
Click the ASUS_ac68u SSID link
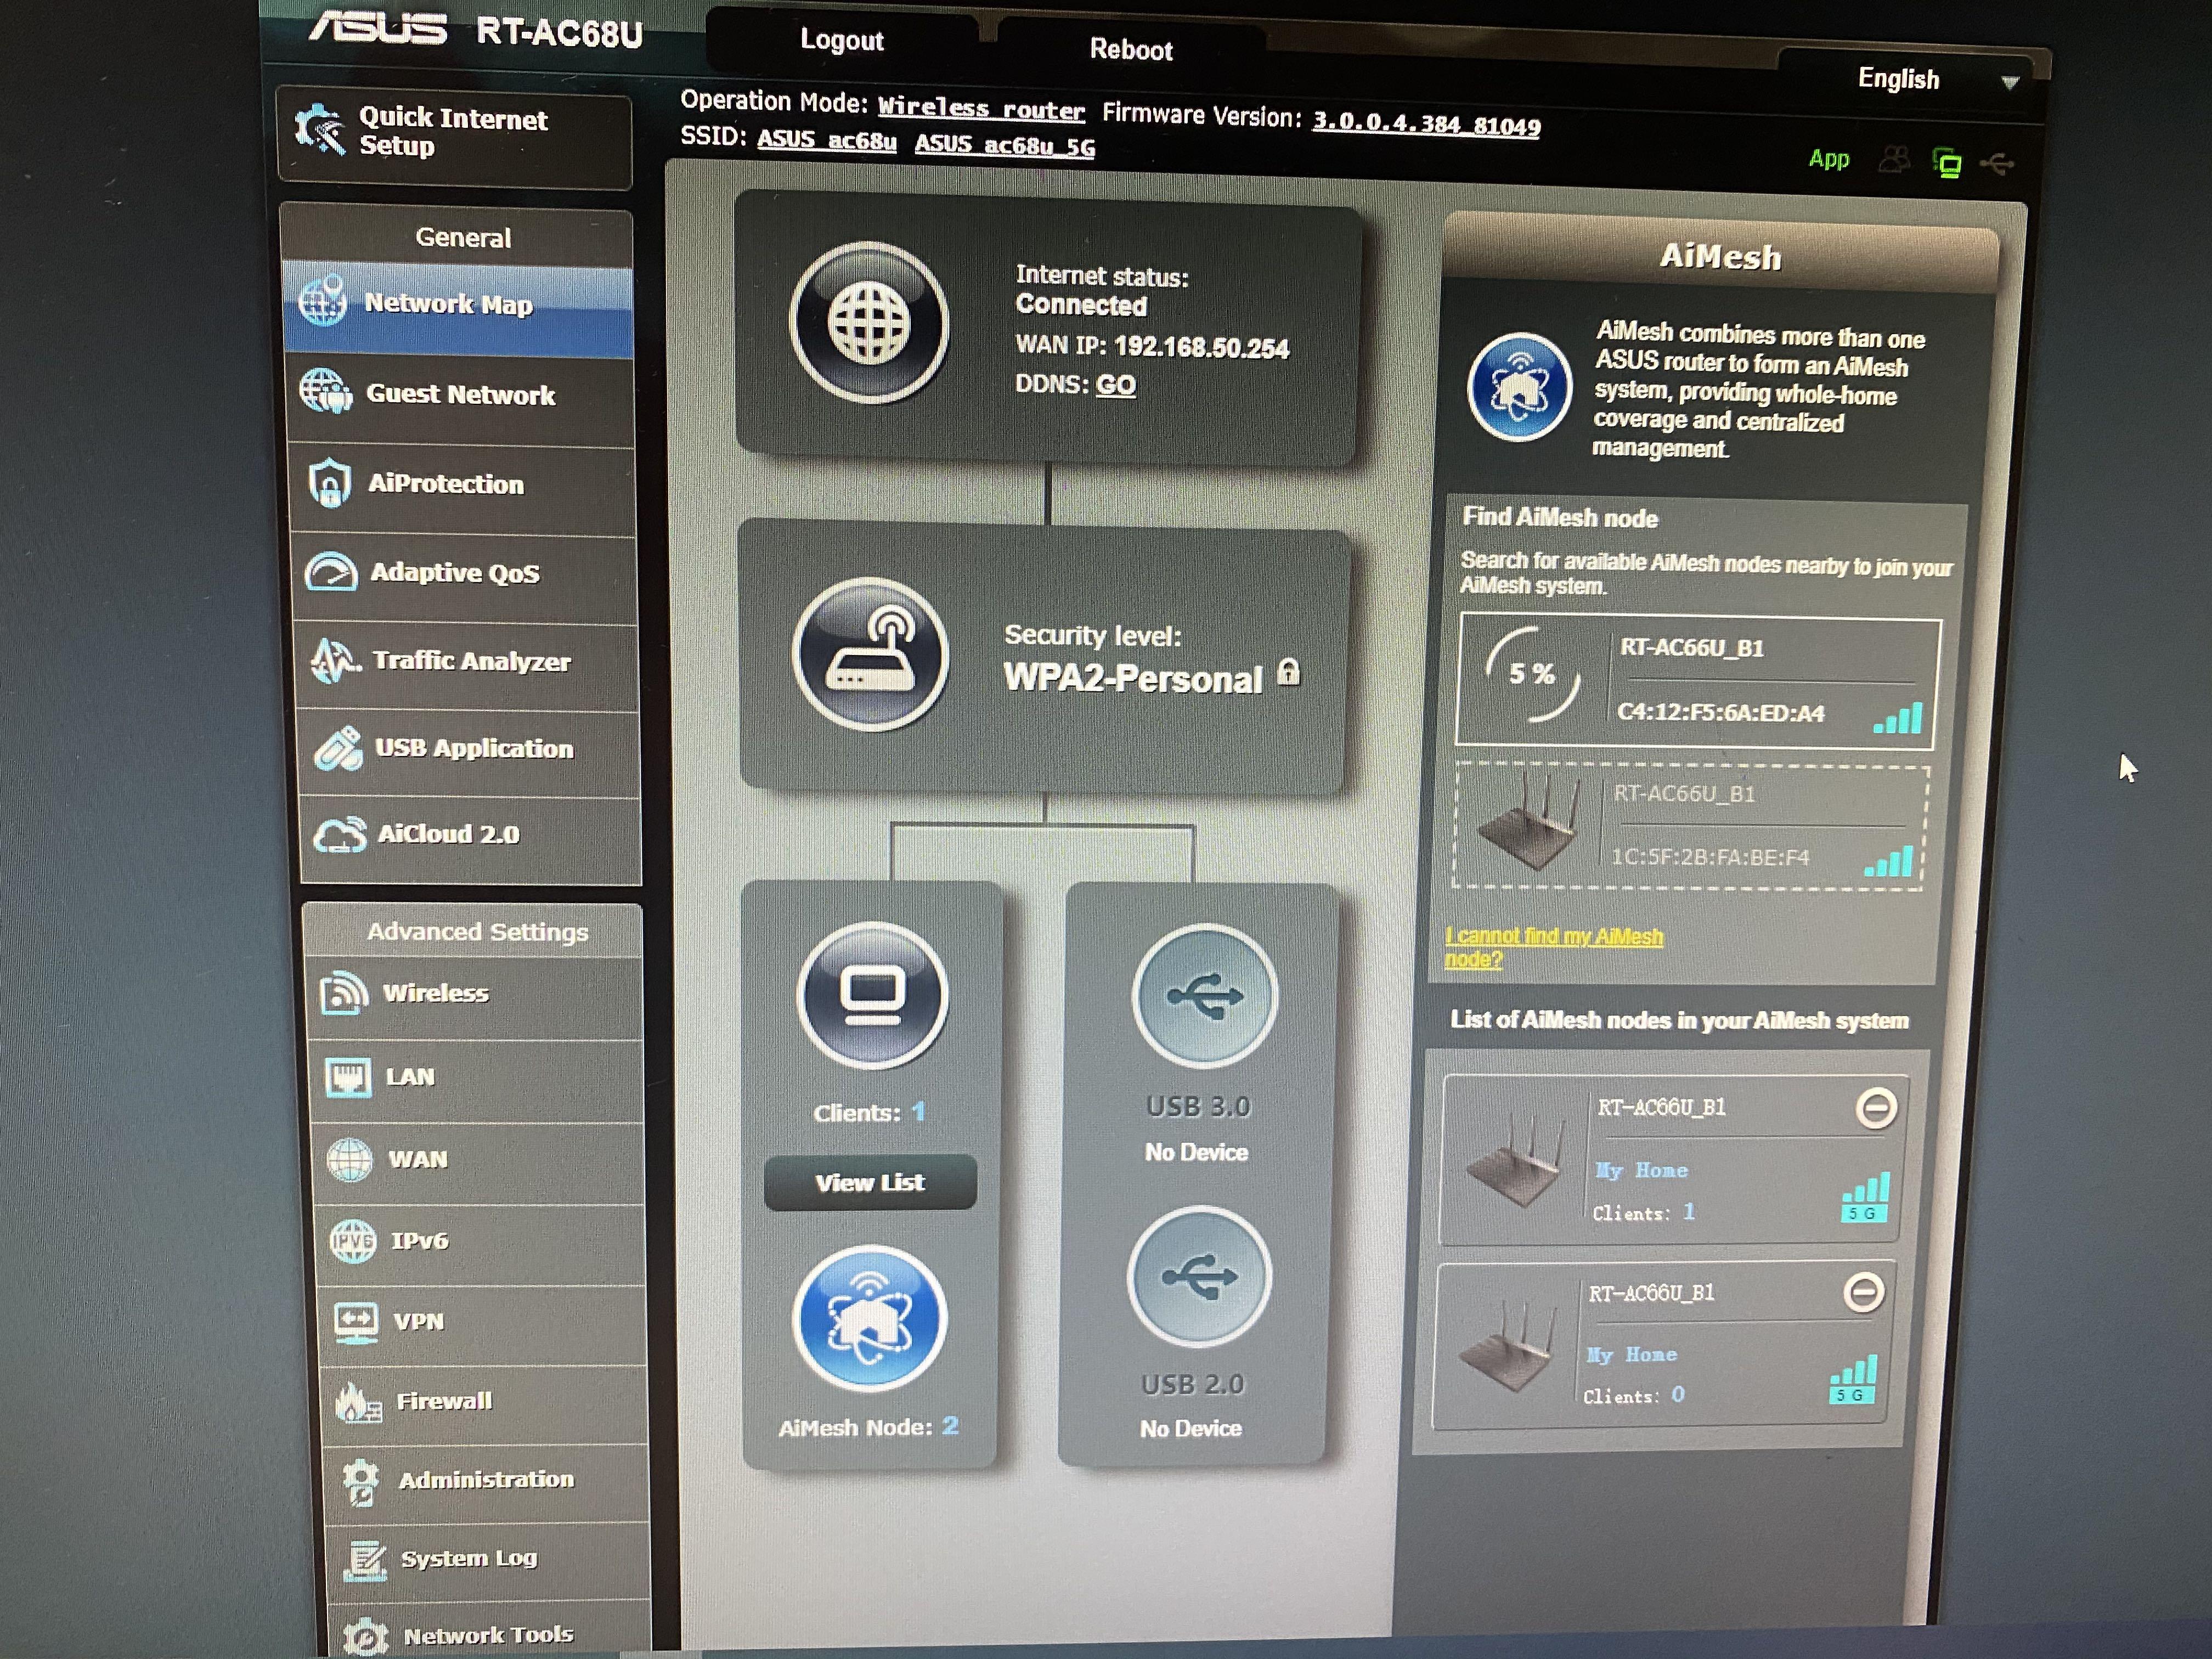point(826,140)
